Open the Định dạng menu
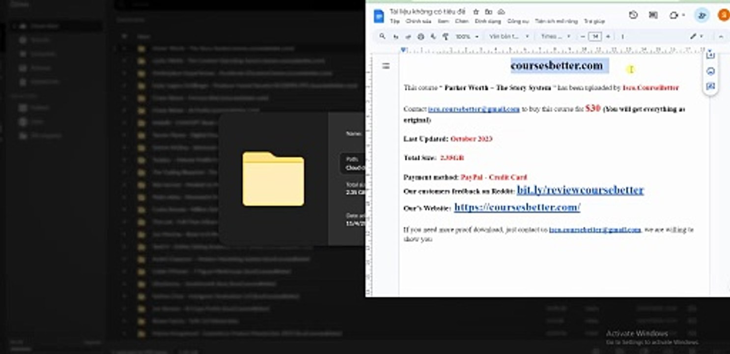The width and height of the screenshot is (730, 354). coord(488,22)
